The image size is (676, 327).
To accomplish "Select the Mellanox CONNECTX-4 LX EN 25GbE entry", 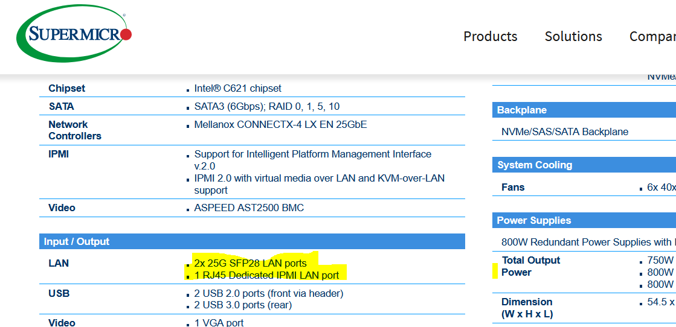I will pos(280,124).
